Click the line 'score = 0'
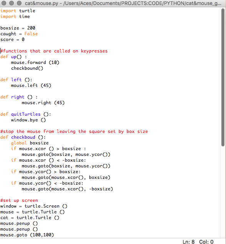Viewport: 226px width, 244px height. 12,39
